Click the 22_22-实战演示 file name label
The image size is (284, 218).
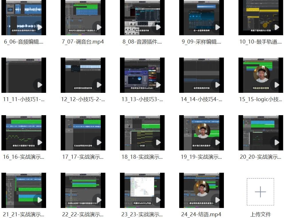tap(83, 215)
